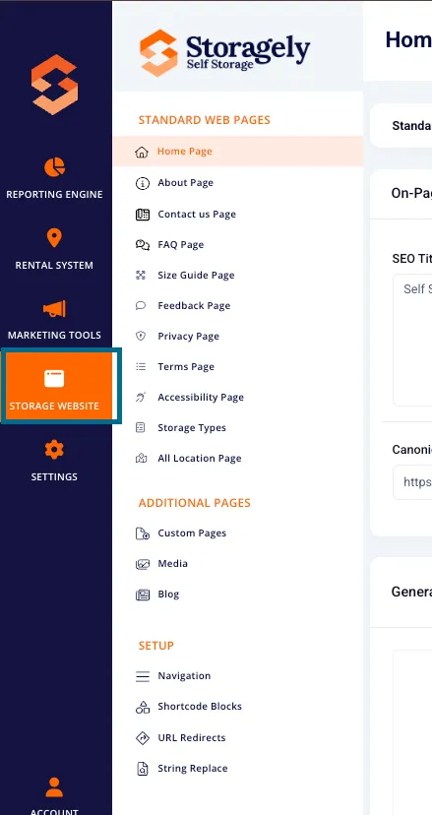432x815 pixels.
Task: Click the URL Redirects diamond icon
Action: pos(142,737)
